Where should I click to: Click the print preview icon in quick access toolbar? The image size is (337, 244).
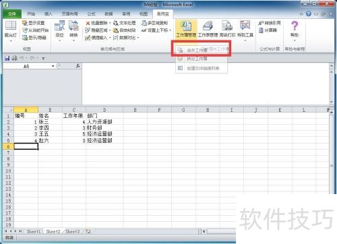coord(15,58)
